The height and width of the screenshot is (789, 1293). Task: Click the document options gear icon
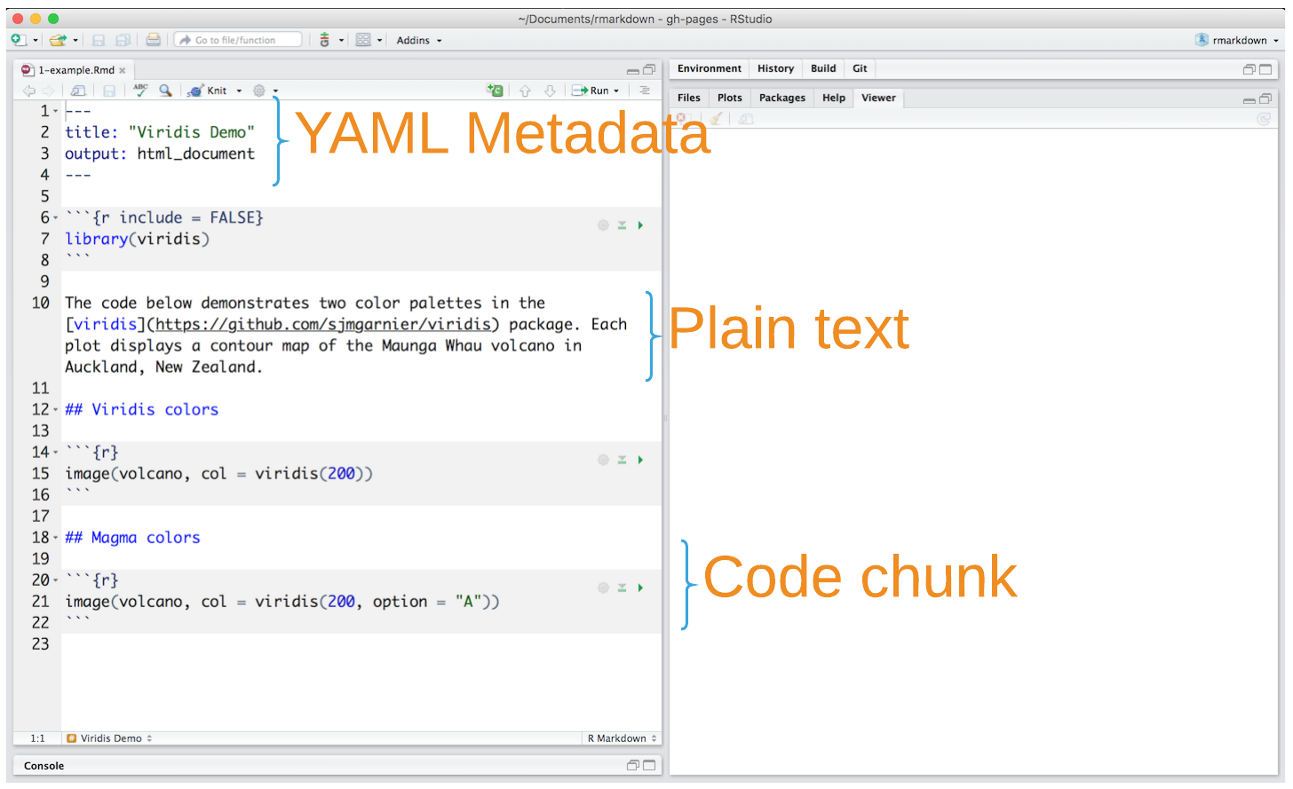tap(259, 91)
